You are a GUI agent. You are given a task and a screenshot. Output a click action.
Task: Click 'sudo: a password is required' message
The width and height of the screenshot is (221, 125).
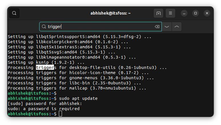pos(44,109)
